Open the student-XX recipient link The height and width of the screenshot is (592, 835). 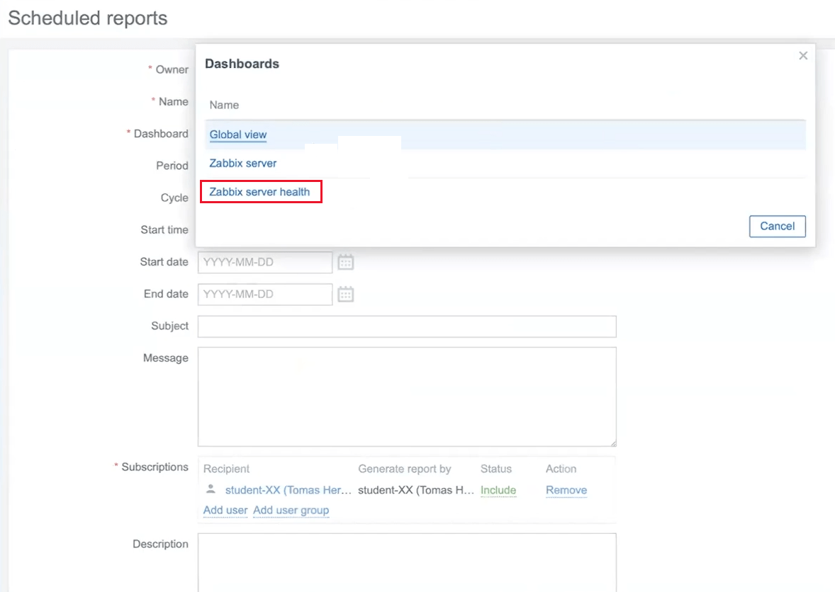(288, 490)
